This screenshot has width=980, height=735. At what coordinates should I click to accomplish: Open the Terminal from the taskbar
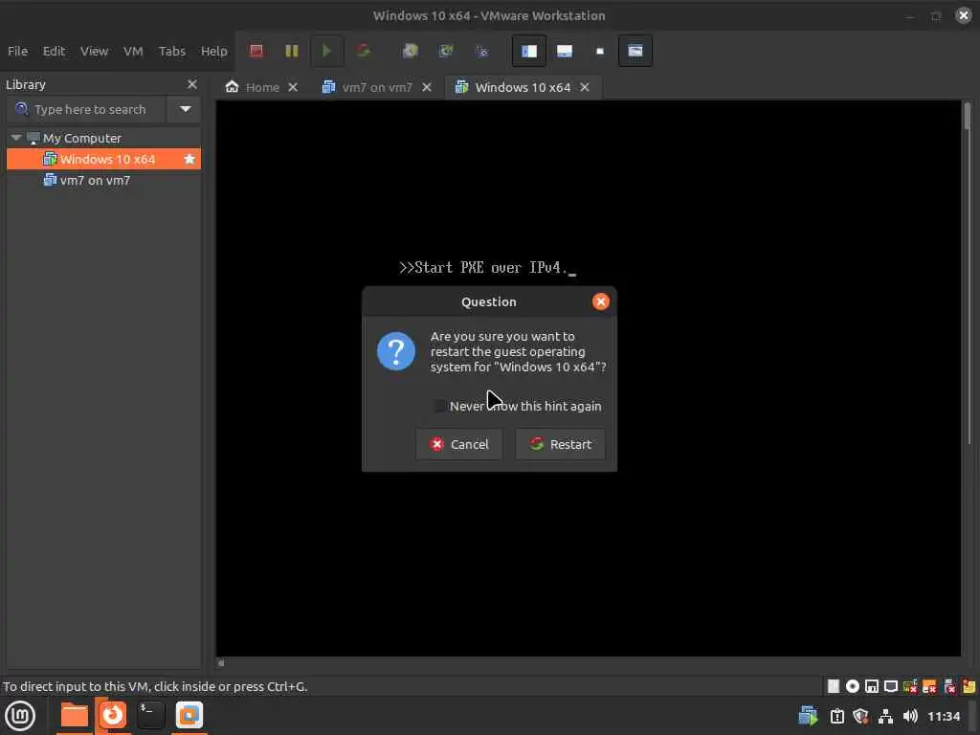click(150, 715)
